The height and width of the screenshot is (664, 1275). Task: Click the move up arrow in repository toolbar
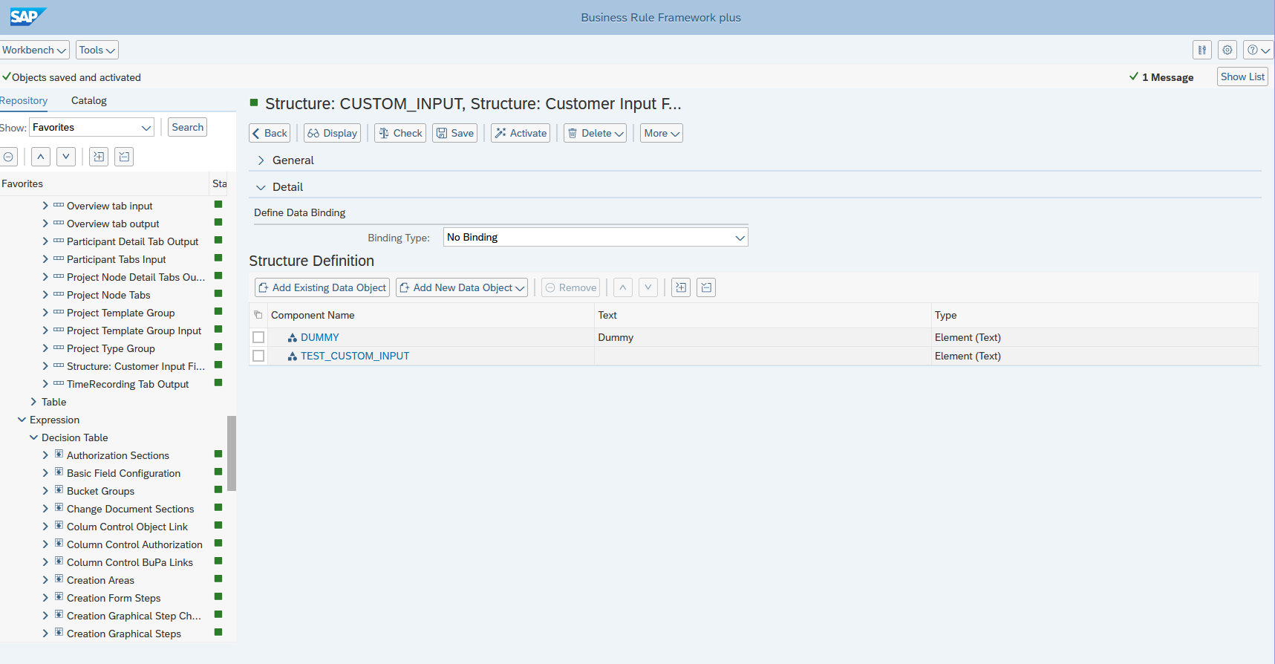point(41,157)
